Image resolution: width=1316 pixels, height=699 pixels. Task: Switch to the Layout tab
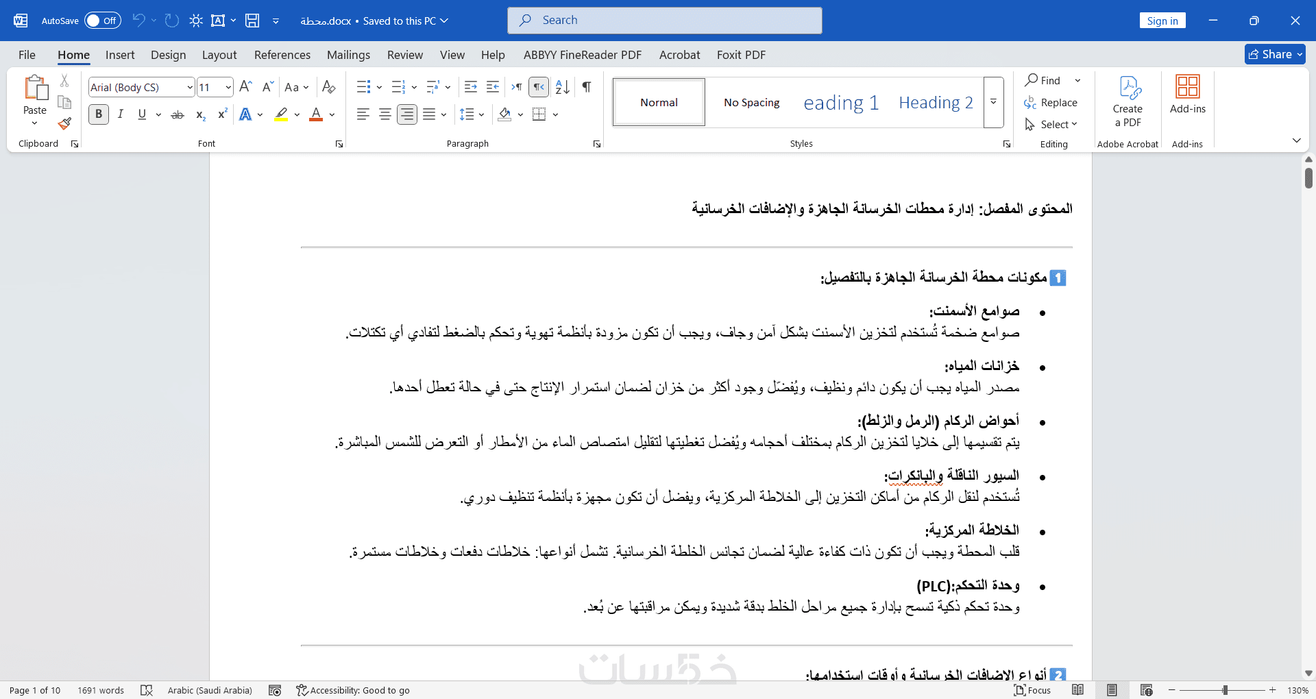(219, 55)
